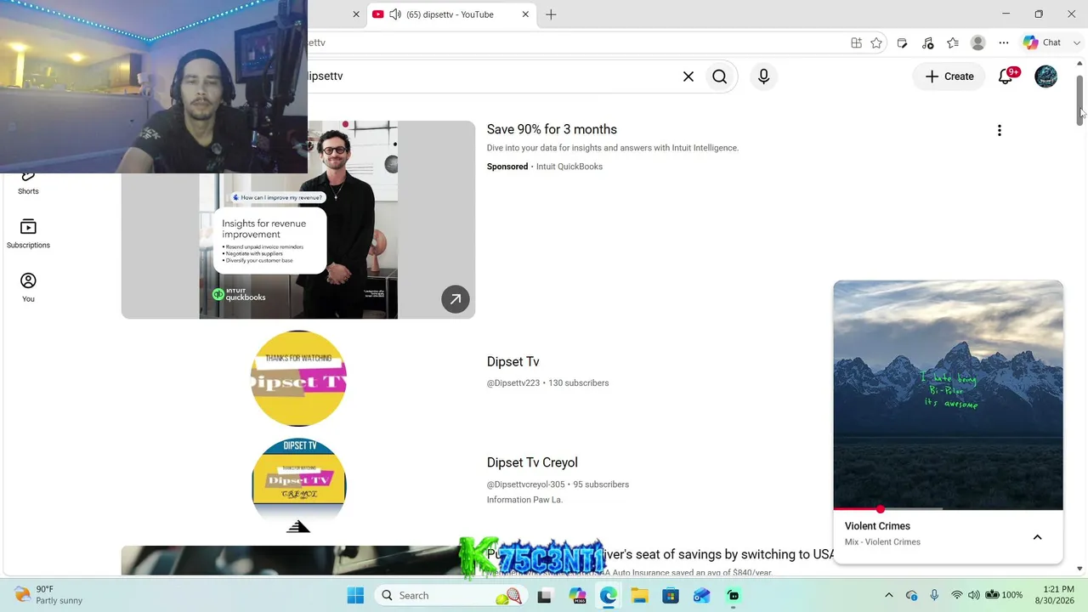
Task: Open Wi-Fi network quick settings
Action: [x=956, y=596]
